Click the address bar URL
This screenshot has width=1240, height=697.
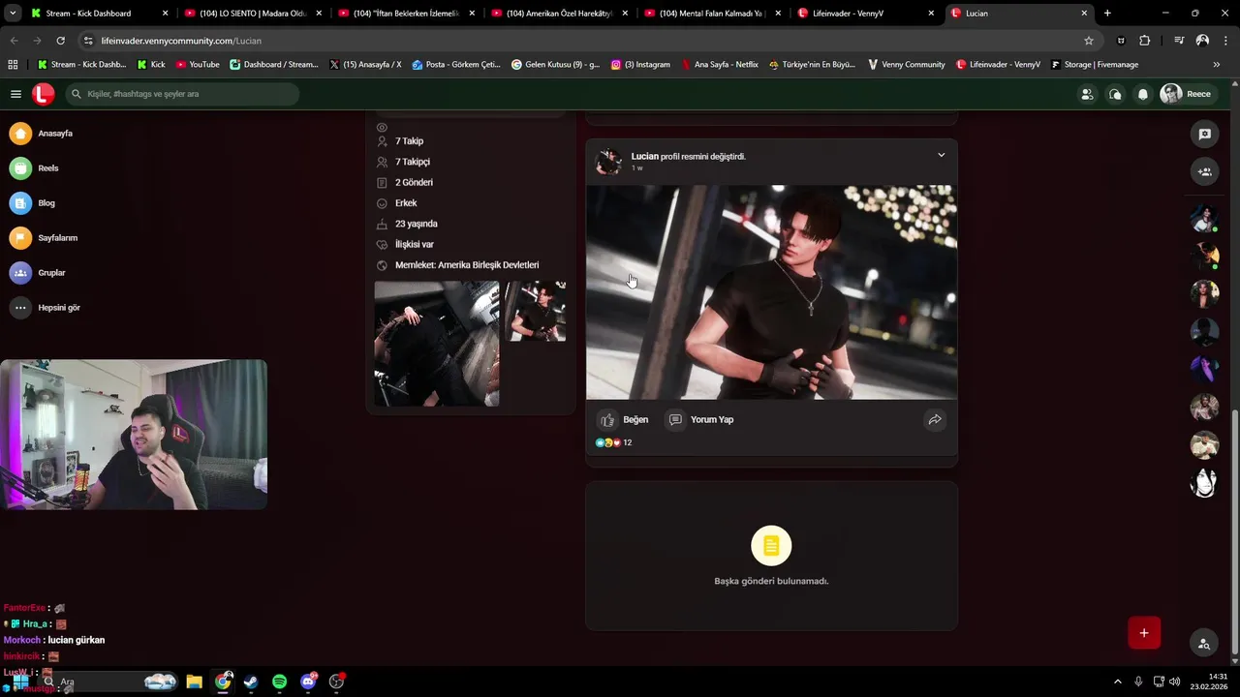181,41
